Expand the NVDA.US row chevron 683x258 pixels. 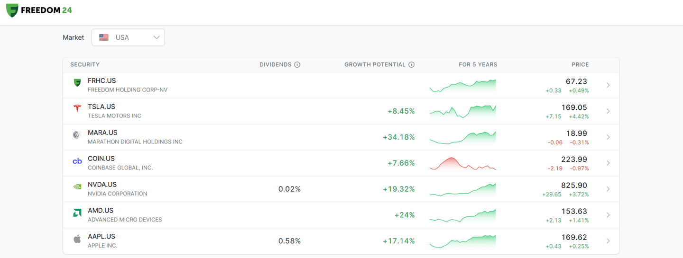pyautogui.click(x=608, y=189)
